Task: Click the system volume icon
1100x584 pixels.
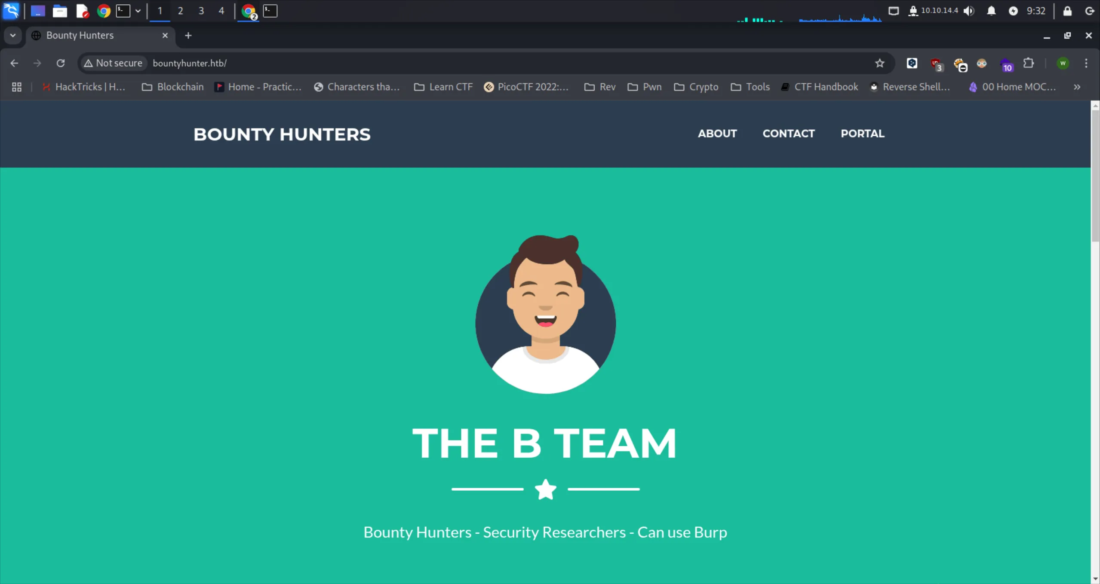Action: point(969,11)
